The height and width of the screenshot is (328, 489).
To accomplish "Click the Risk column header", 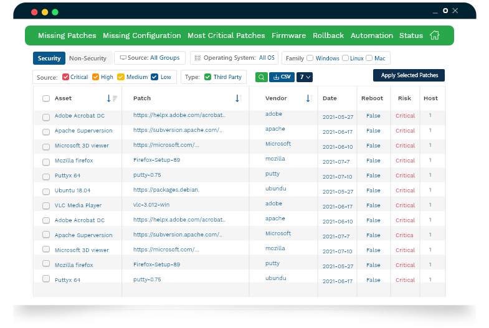I will (404, 98).
